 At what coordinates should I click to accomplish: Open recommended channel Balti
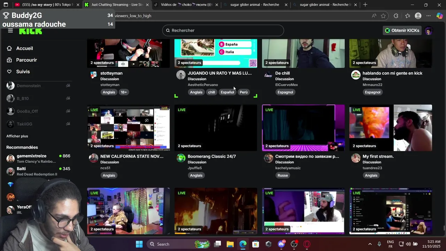[38, 171]
